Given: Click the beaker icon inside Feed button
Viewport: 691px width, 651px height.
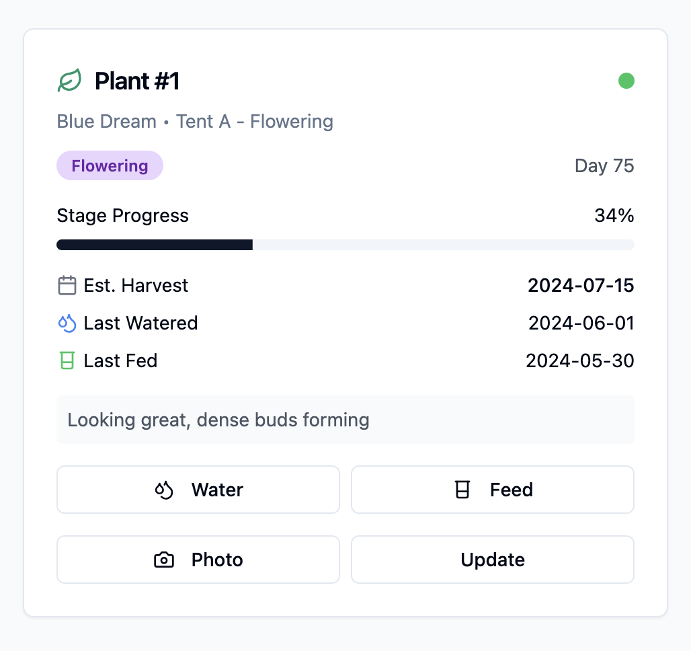Looking at the screenshot, I should [462, 490].
